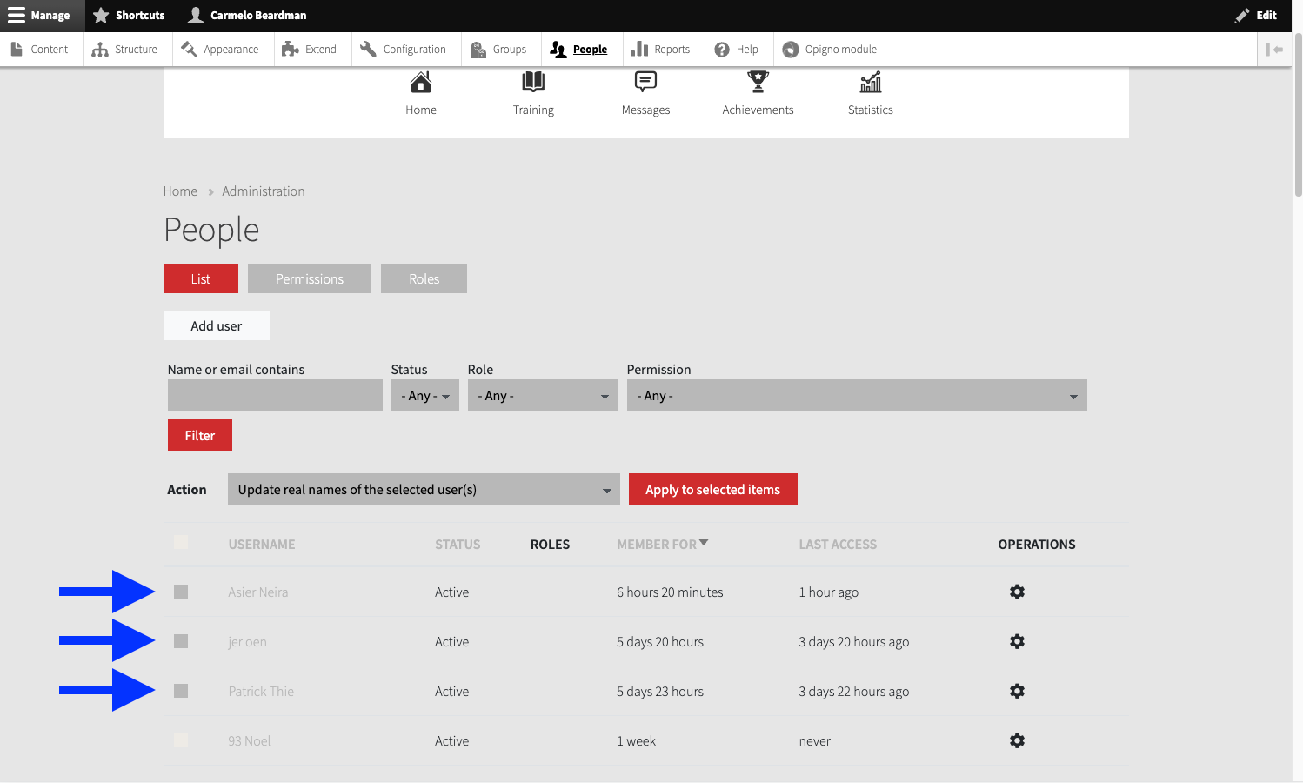The width and height of the screenshot is (1303, 783).
Task: Sort by the Member For column
Action: (662, 545)
